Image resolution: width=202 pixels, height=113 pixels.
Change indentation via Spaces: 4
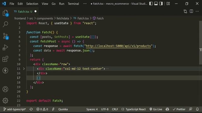(92, 109)
